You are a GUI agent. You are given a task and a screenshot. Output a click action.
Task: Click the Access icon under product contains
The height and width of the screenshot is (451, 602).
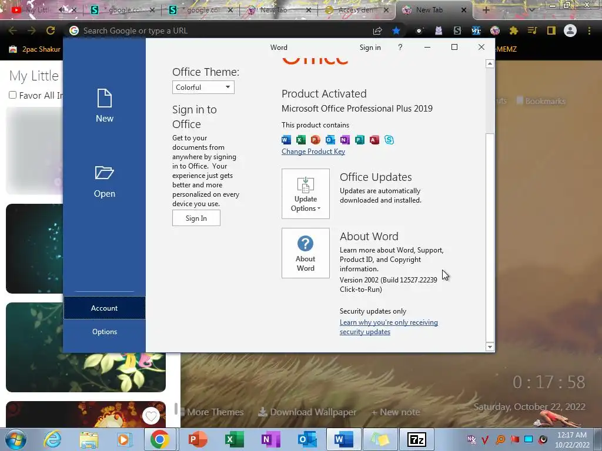pos(374,140)
